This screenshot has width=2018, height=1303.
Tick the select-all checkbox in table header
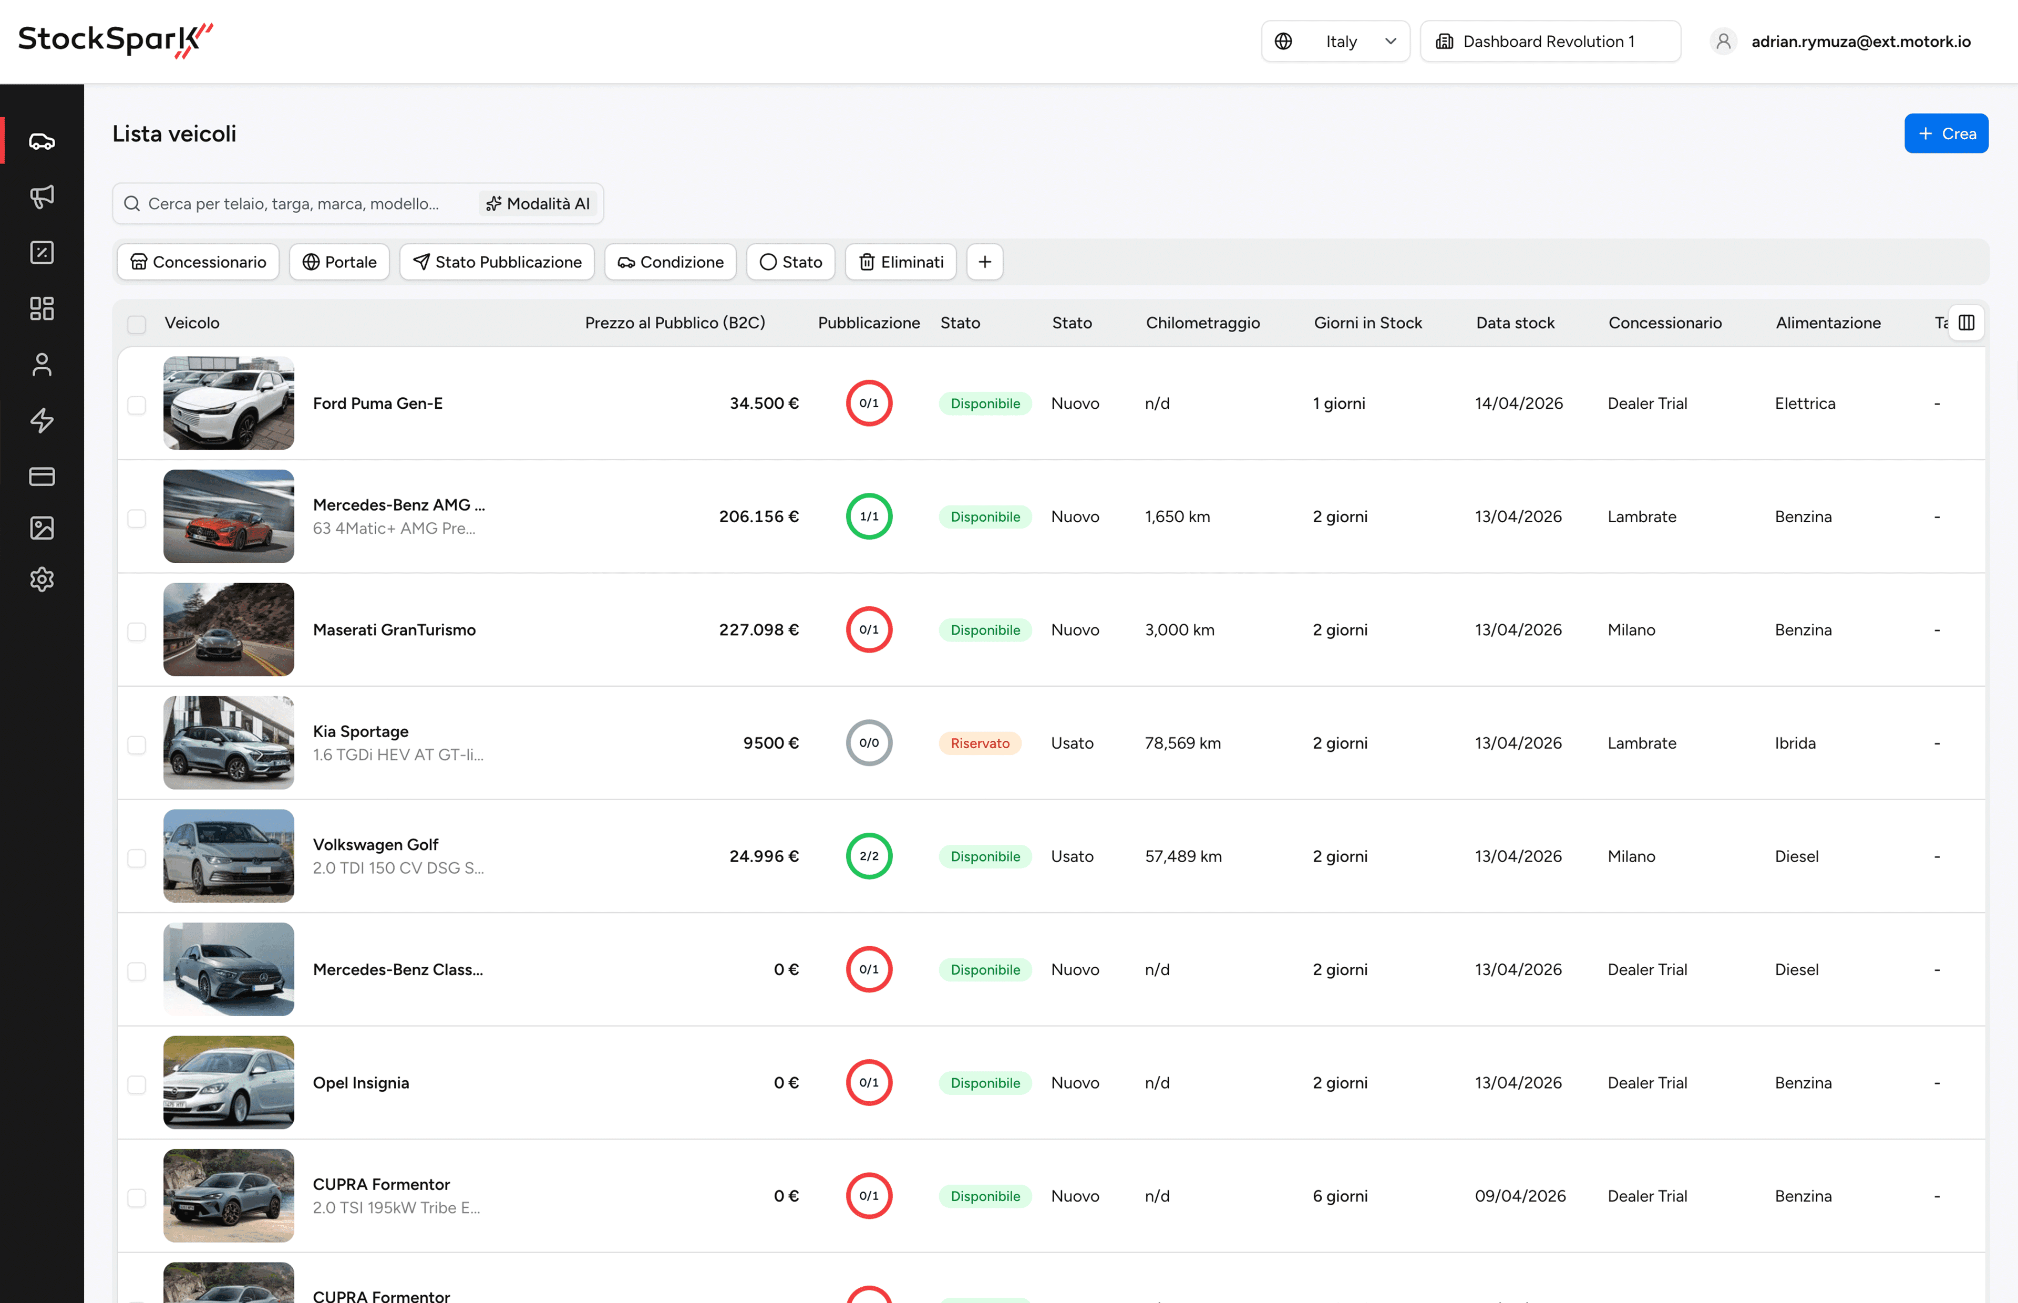tap(136, 324)
